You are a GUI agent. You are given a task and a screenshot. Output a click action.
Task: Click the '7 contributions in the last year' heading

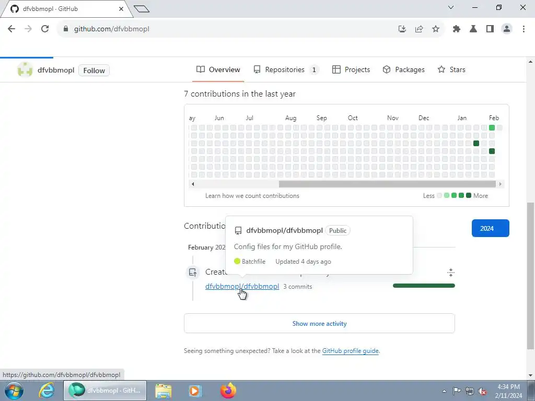(239, 94)
